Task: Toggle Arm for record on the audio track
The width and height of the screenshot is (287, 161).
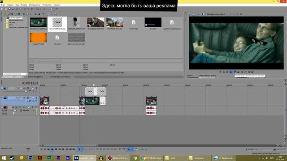Action: coord(13,107)
